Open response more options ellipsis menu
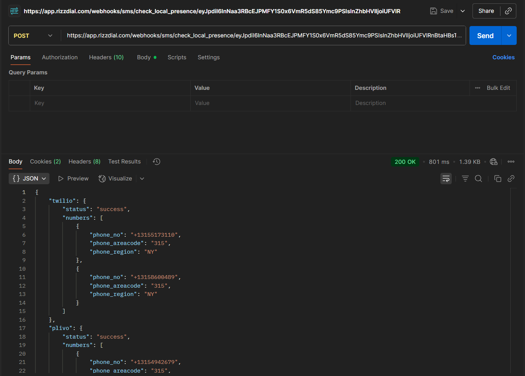This screenshot has height=376, width=525. 511,162
